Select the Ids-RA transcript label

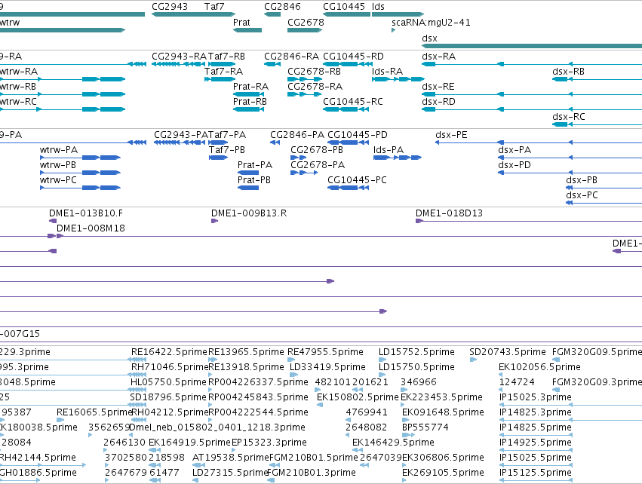[x=387, y=71]
